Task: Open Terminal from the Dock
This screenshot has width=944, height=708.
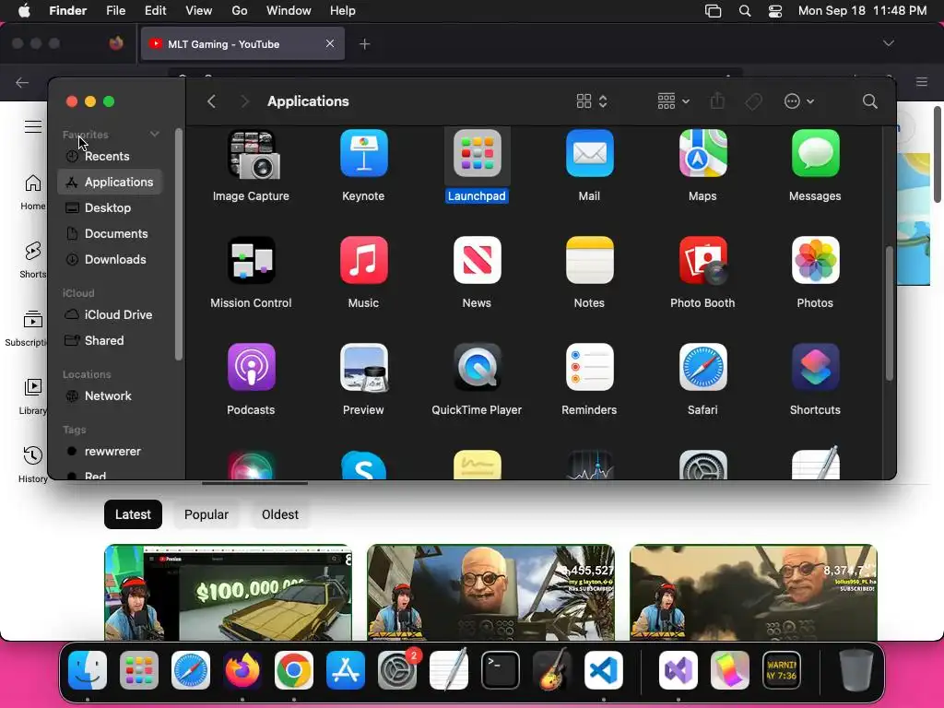Action: pyautogui.click(x=500, y=670)
